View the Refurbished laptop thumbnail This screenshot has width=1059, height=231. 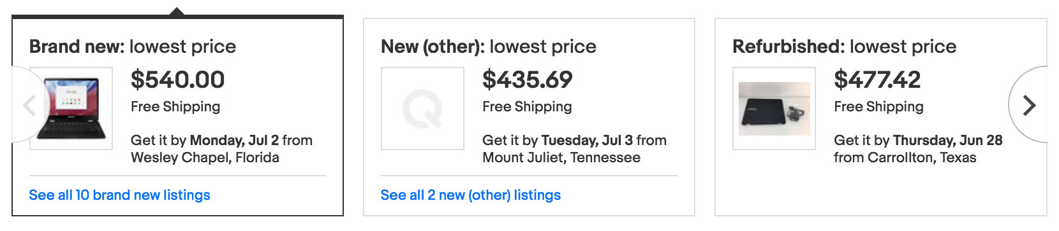pyautogui.click(x=774, y=108)
